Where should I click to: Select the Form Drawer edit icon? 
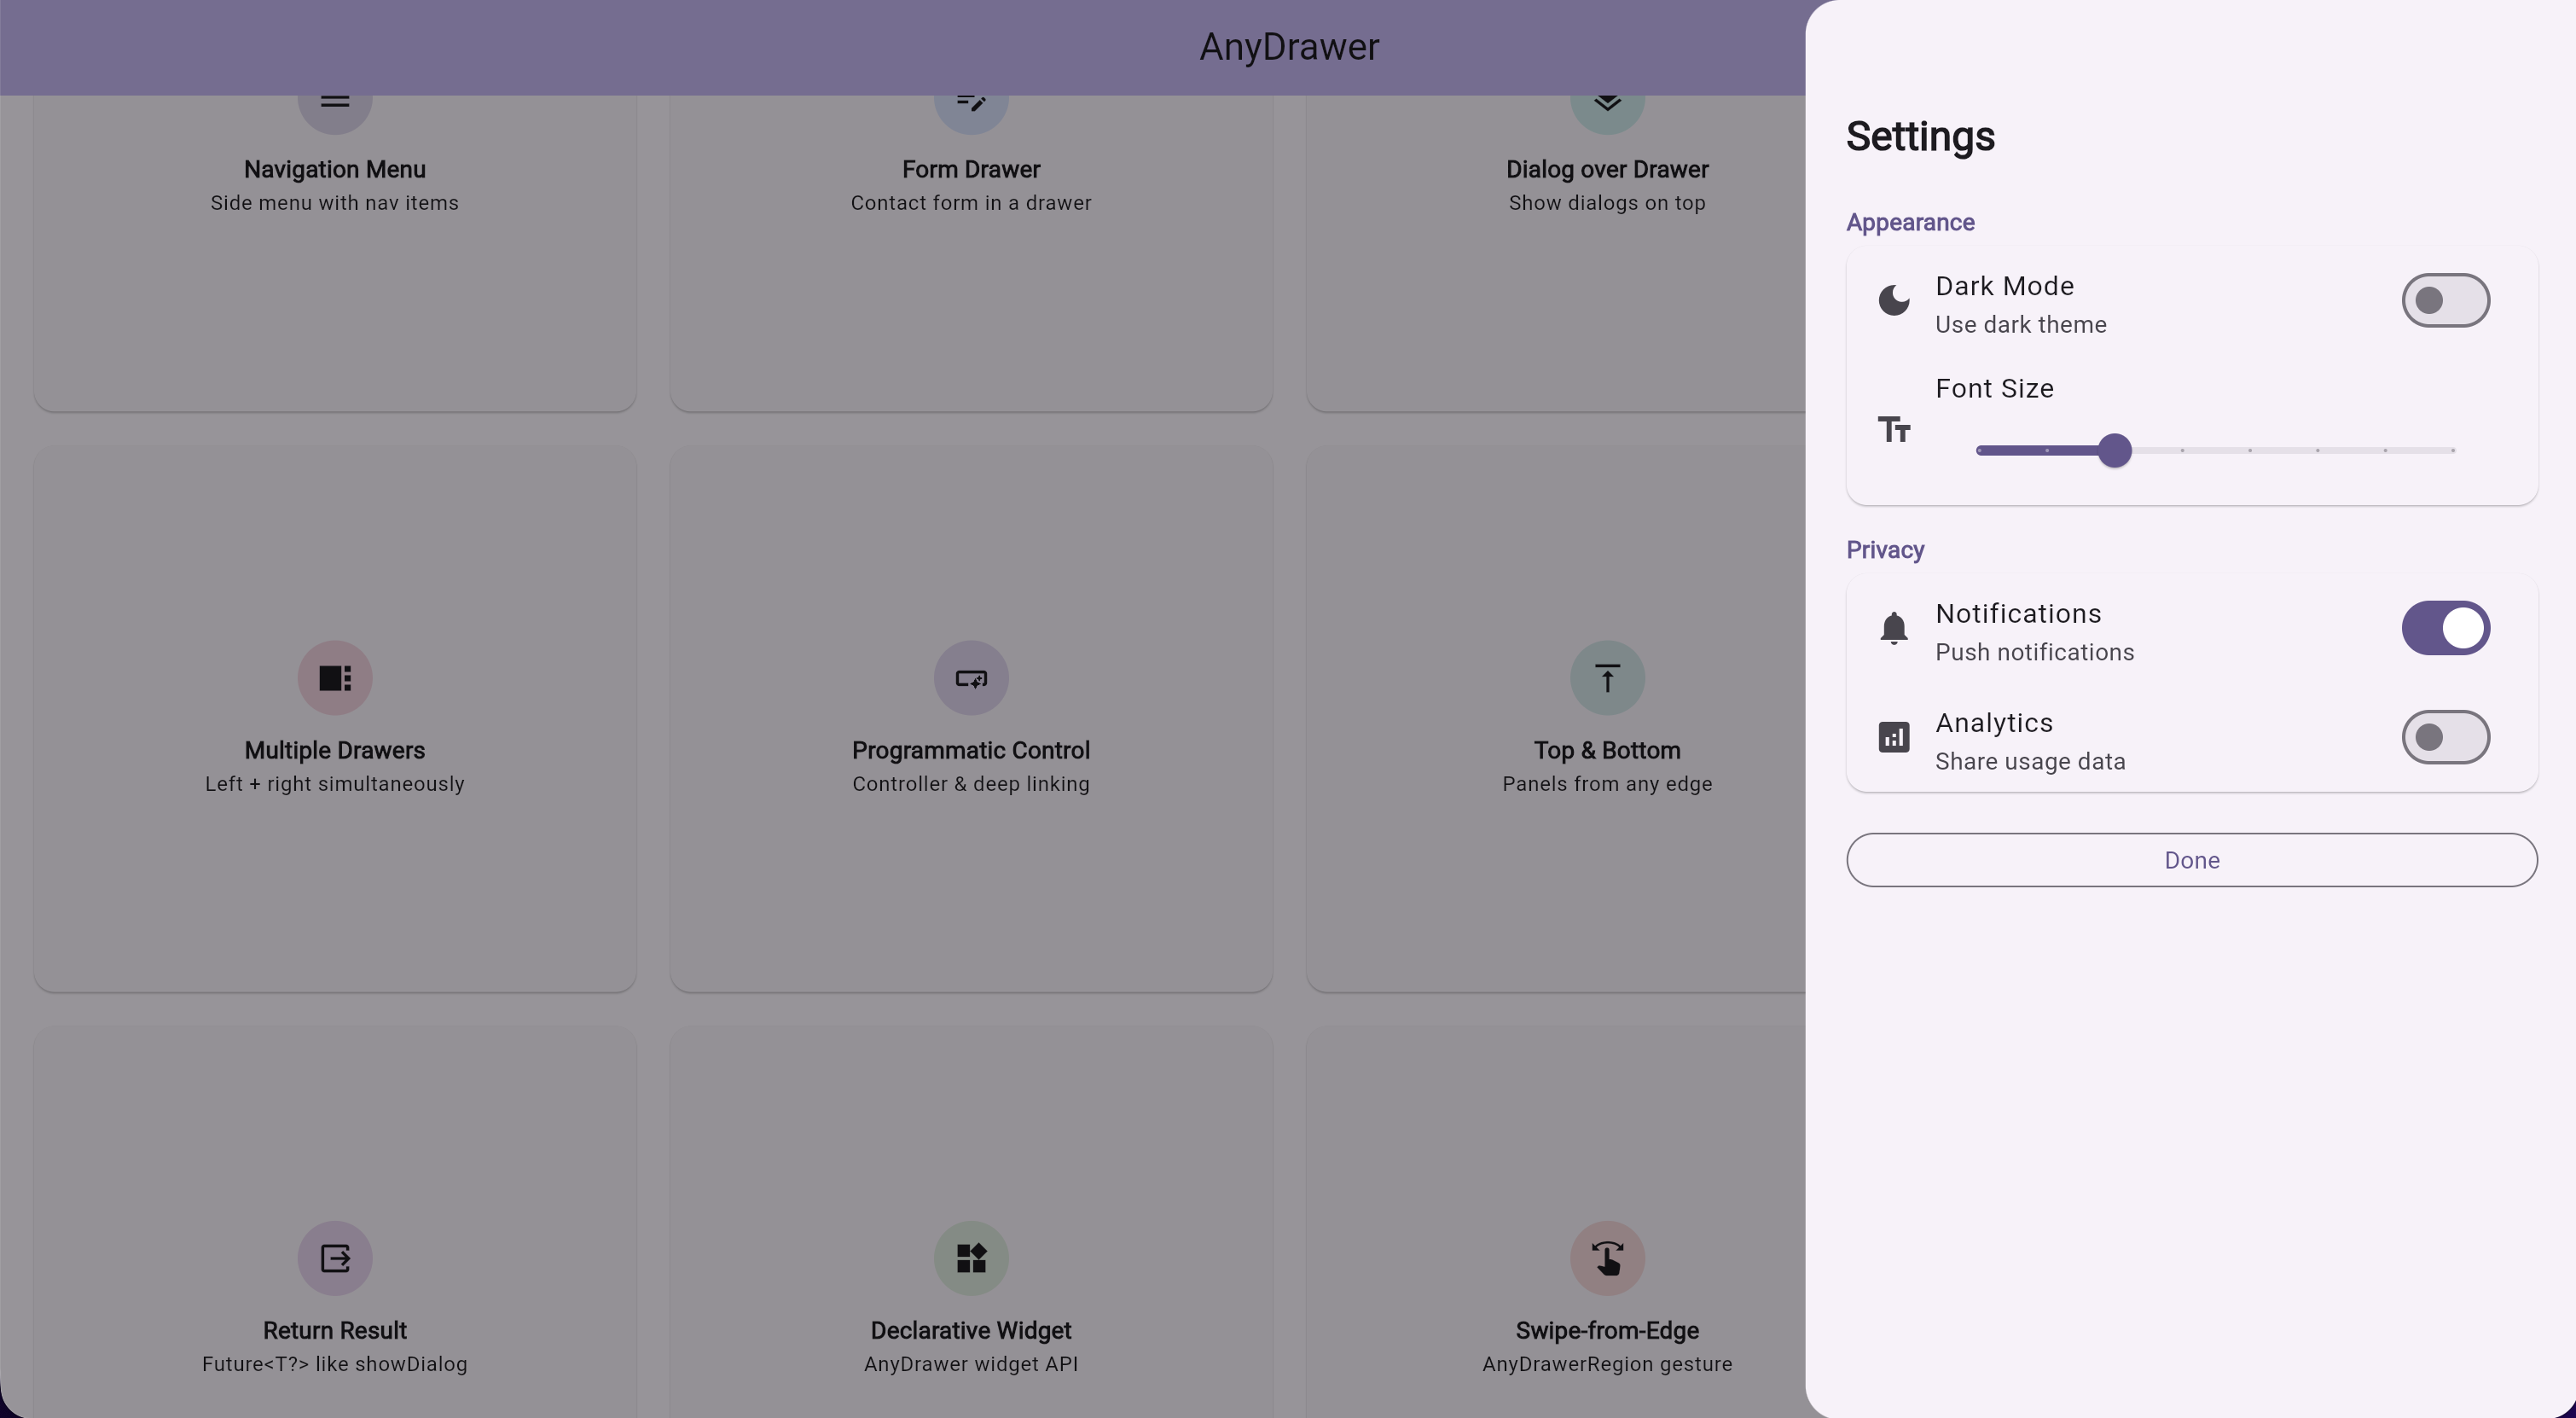click(970, 101)
